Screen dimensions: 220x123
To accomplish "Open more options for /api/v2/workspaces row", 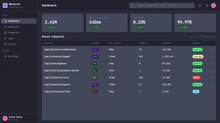I will 210,63.
